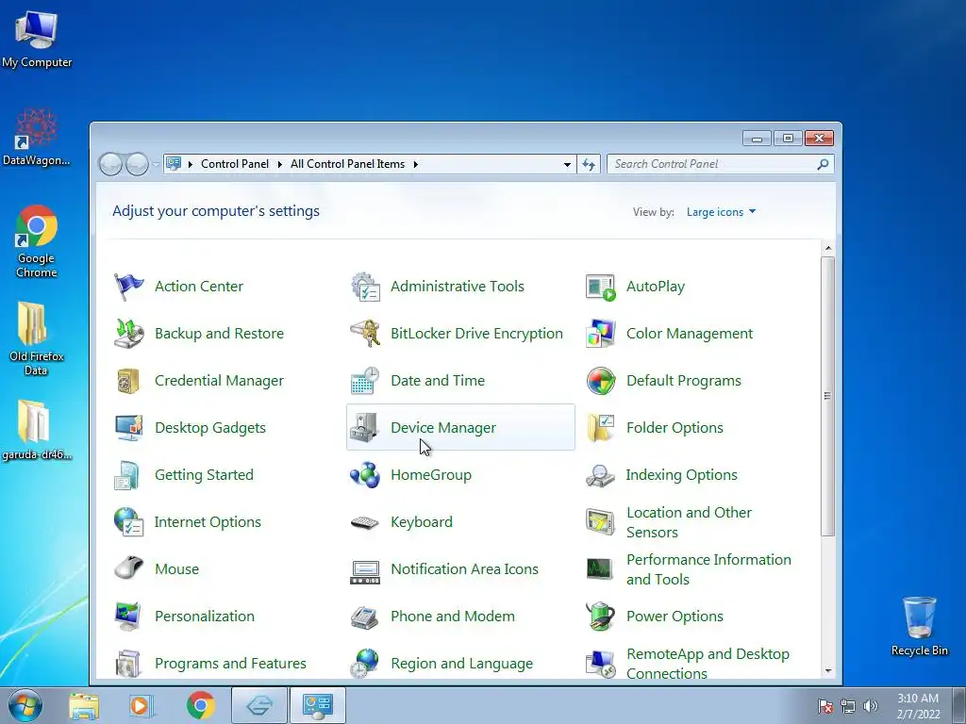Viewport: 966px width, 724px height.
Task: Click the search magnifier icon
Action: [x=823, y=164]
